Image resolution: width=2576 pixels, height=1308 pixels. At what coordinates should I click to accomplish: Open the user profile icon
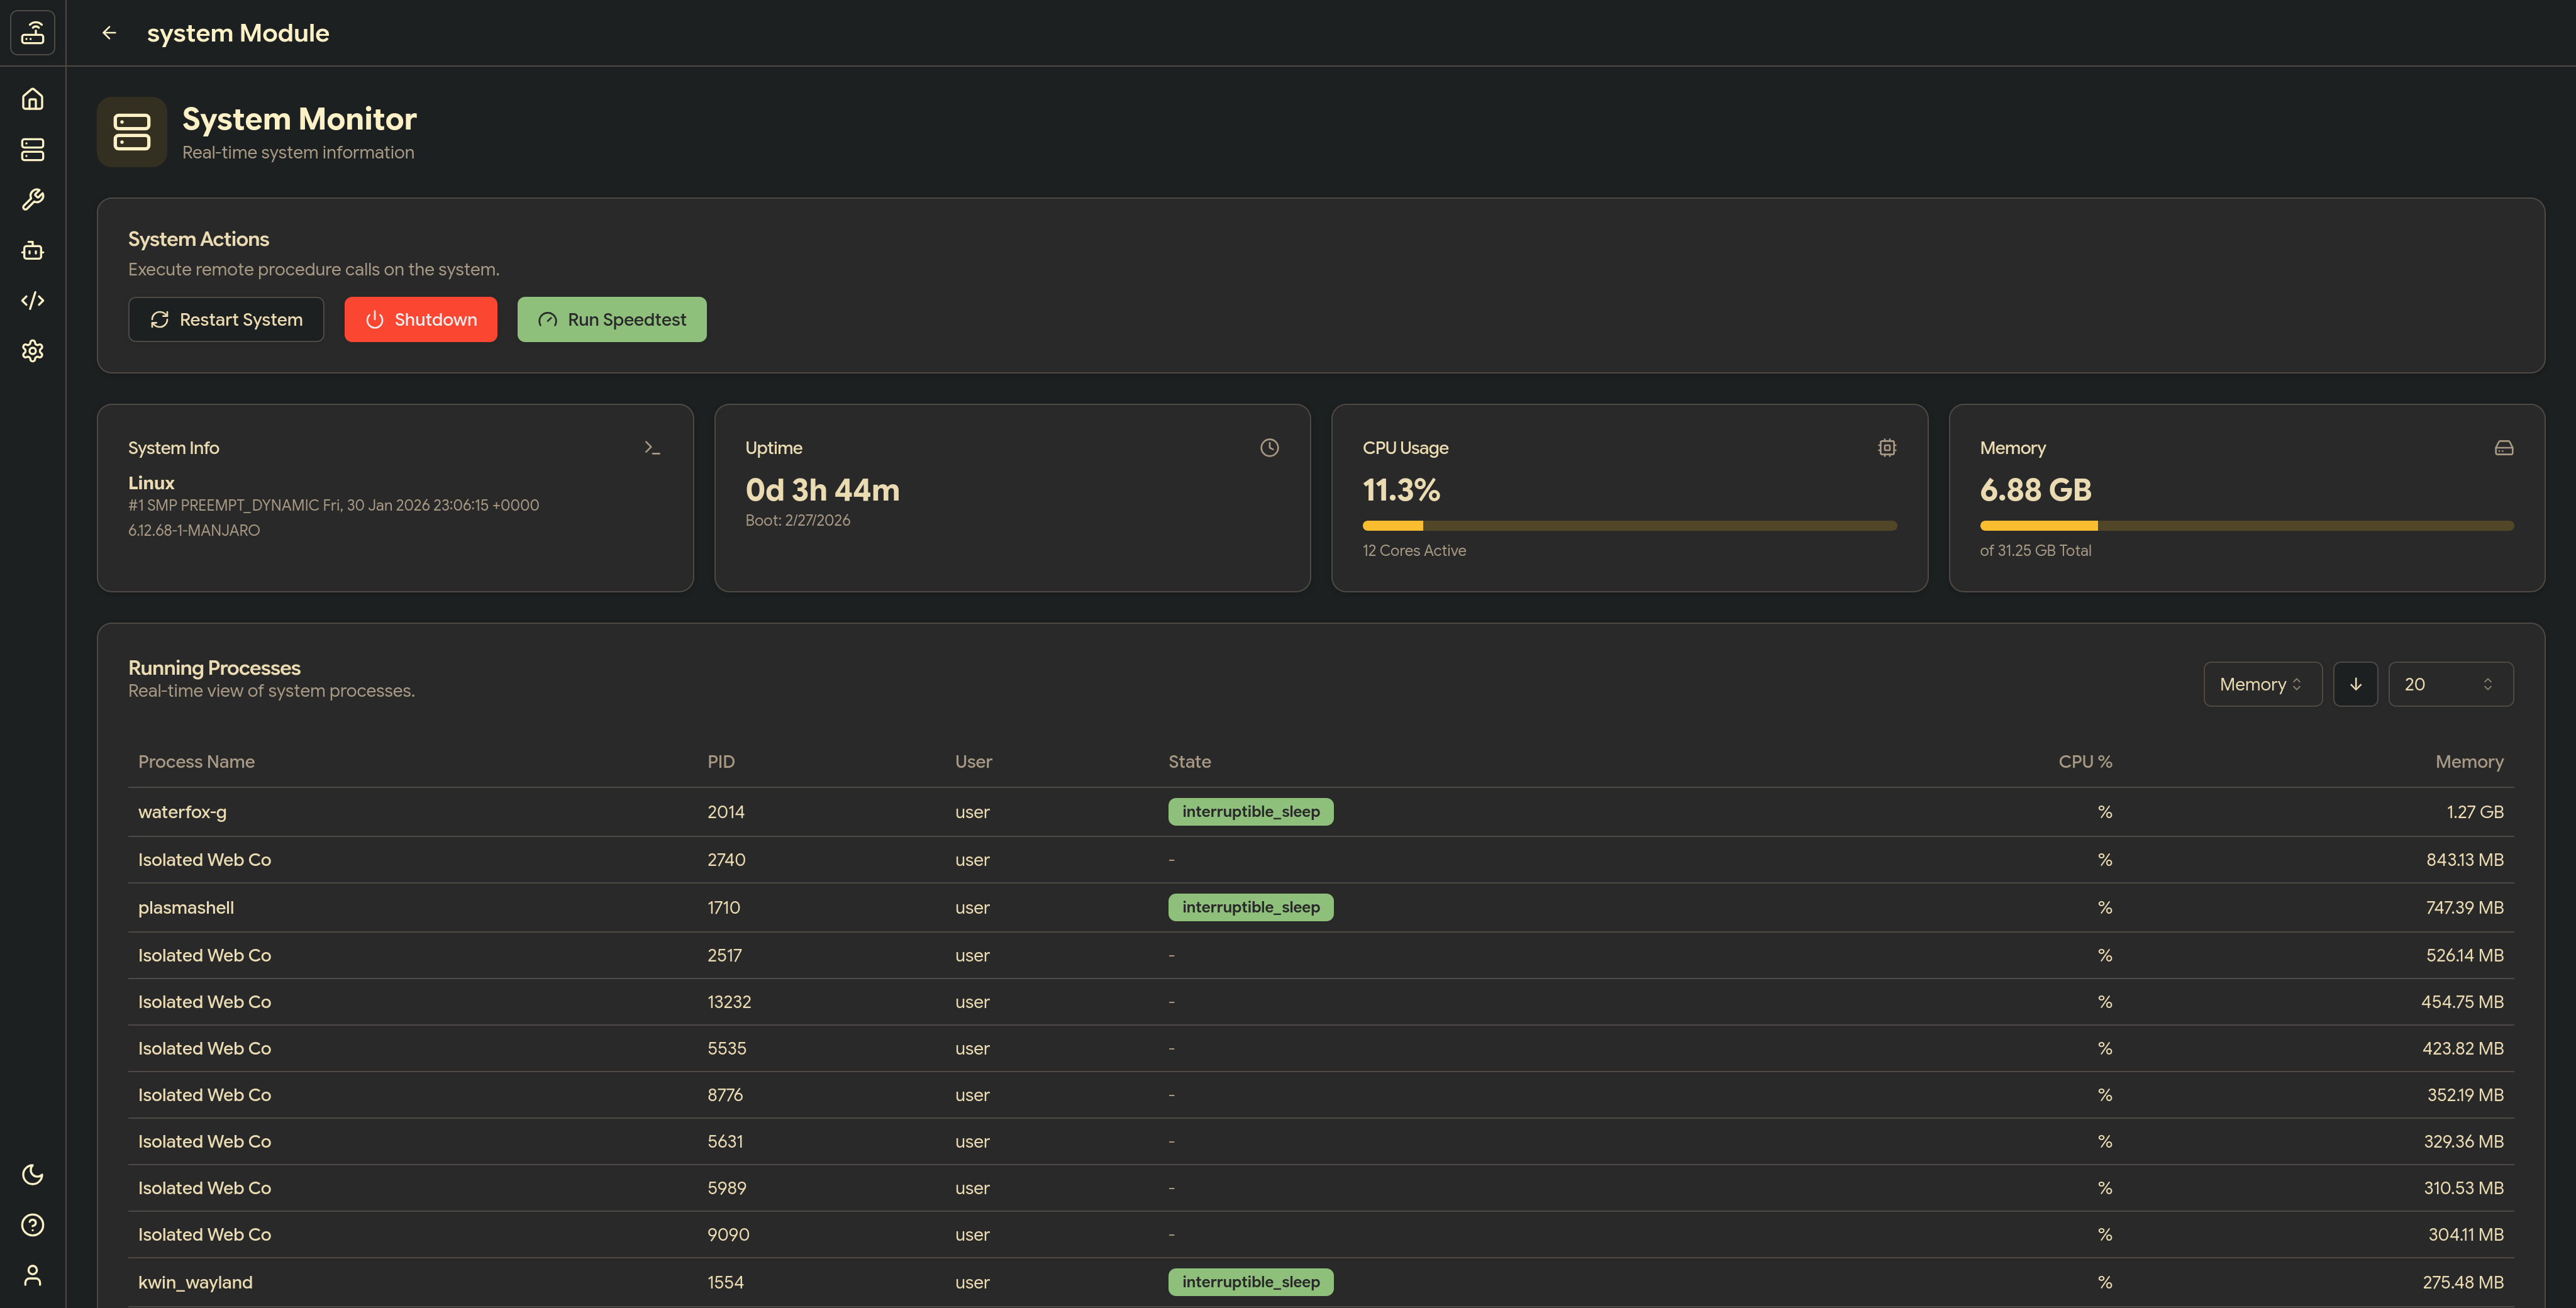click(33, 1275)
